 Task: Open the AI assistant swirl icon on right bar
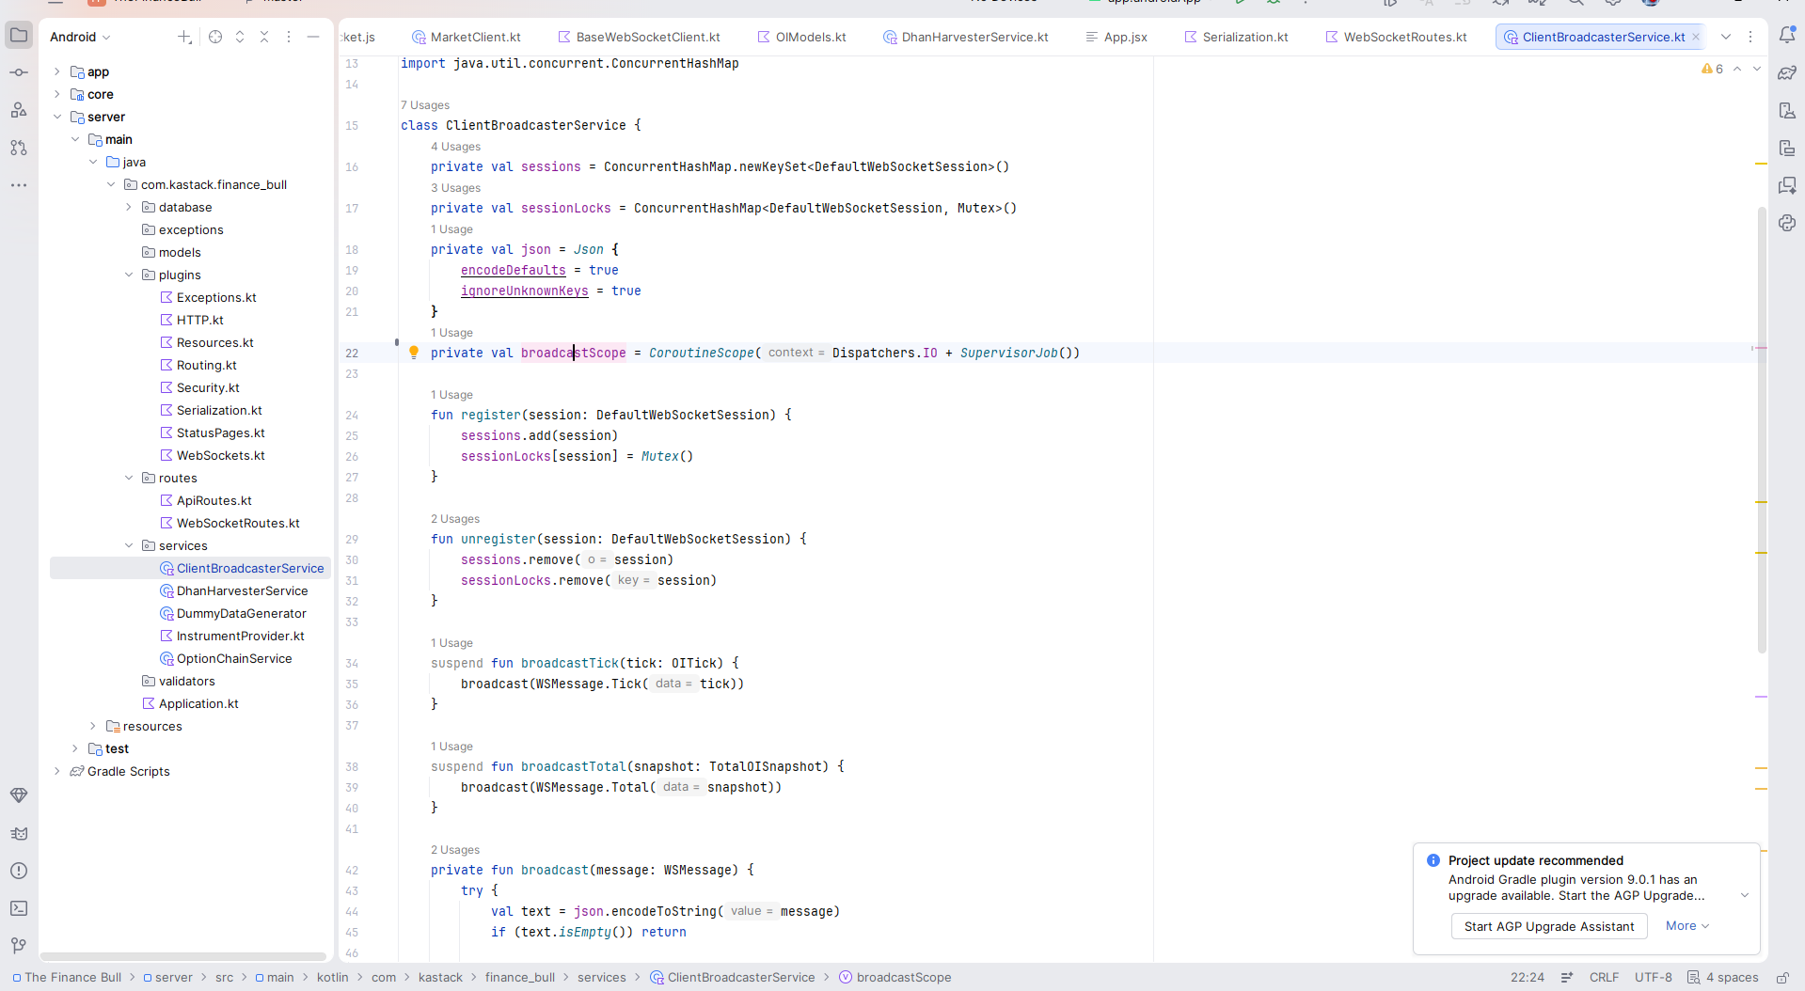pos(1787,223)
